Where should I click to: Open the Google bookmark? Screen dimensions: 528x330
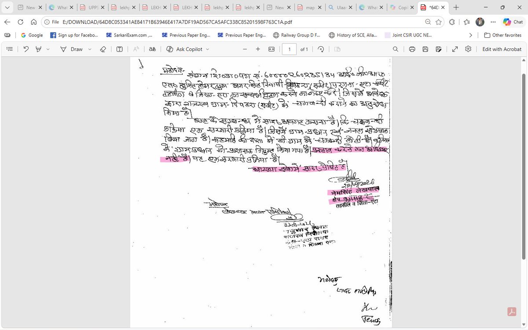(32, 35)
